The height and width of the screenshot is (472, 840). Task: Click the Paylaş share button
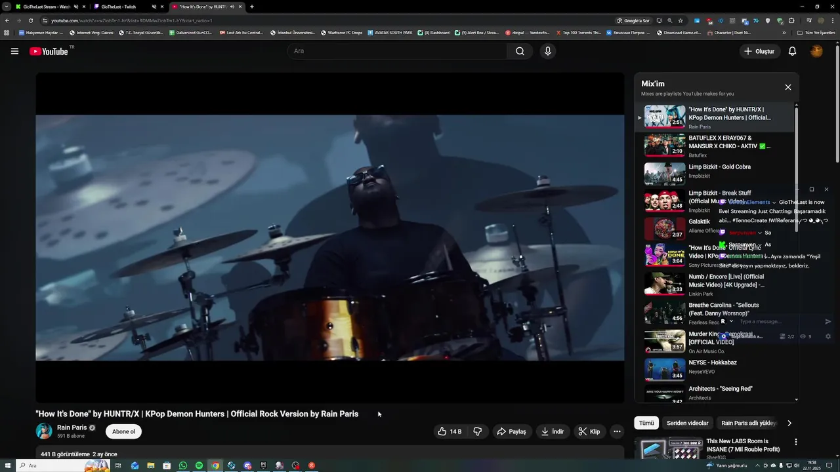click(x=512, y=431)
